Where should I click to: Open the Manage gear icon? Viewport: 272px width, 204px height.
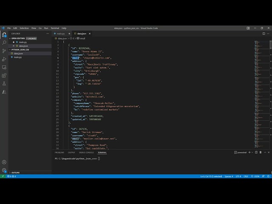pos(4,170)
